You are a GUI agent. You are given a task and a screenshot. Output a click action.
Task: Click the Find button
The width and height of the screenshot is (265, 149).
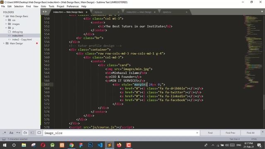click(210, 133)
